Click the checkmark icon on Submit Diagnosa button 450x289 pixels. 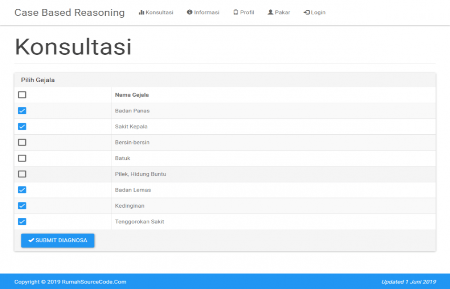pos(31,240)
